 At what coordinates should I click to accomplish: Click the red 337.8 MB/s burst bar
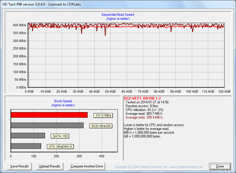tap(49, 115)
